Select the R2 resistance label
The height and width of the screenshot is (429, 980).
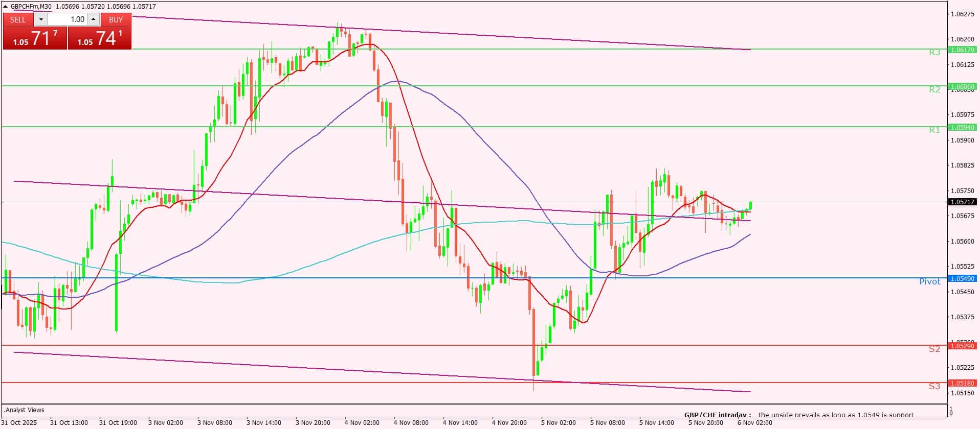point(934,89)
